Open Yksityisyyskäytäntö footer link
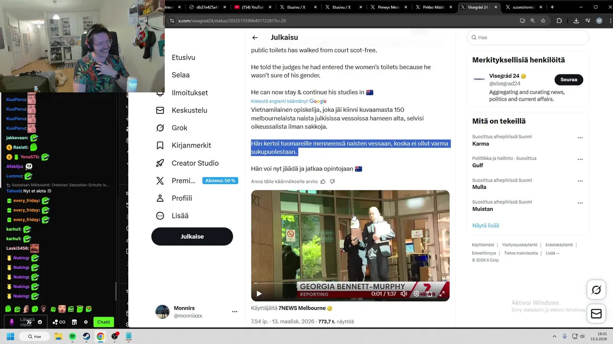 pos(520,245)
